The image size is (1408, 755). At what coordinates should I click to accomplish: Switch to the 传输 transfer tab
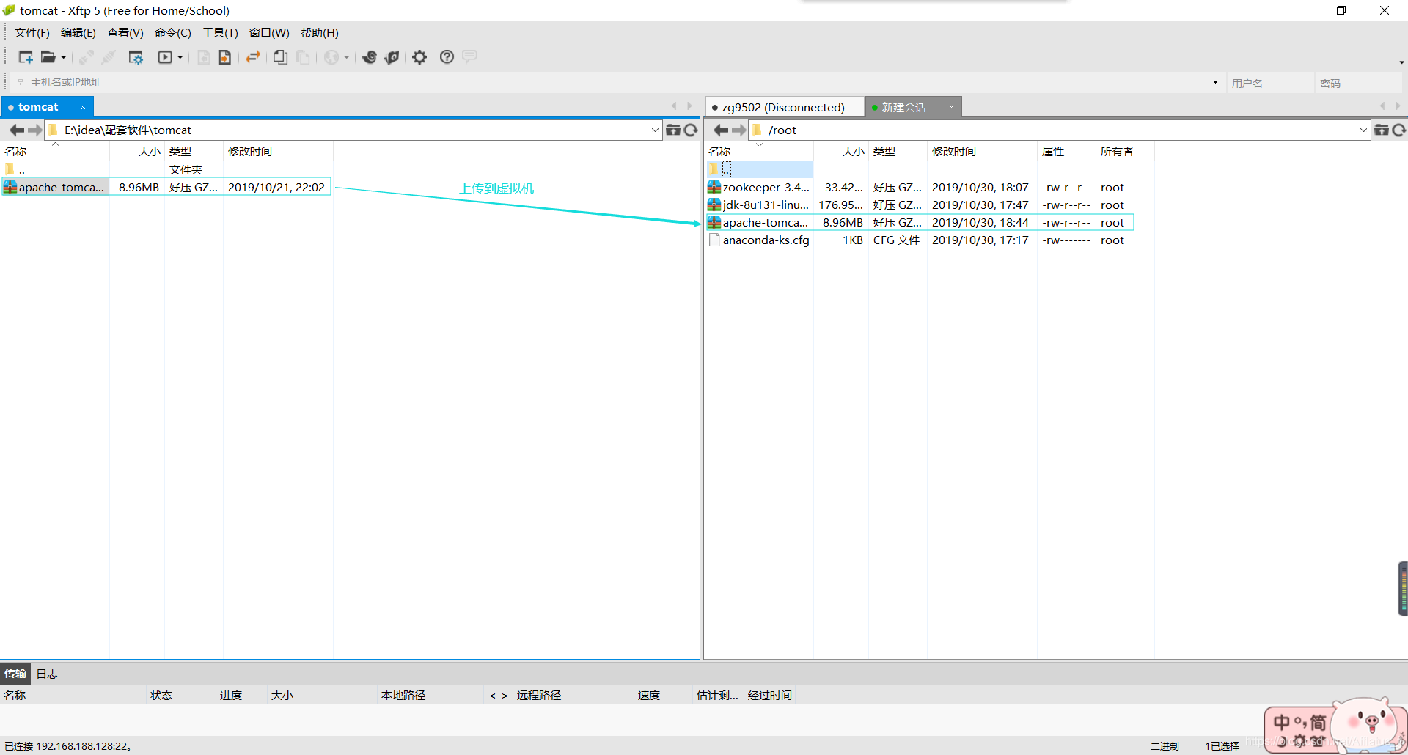click(x=15, y=674)
